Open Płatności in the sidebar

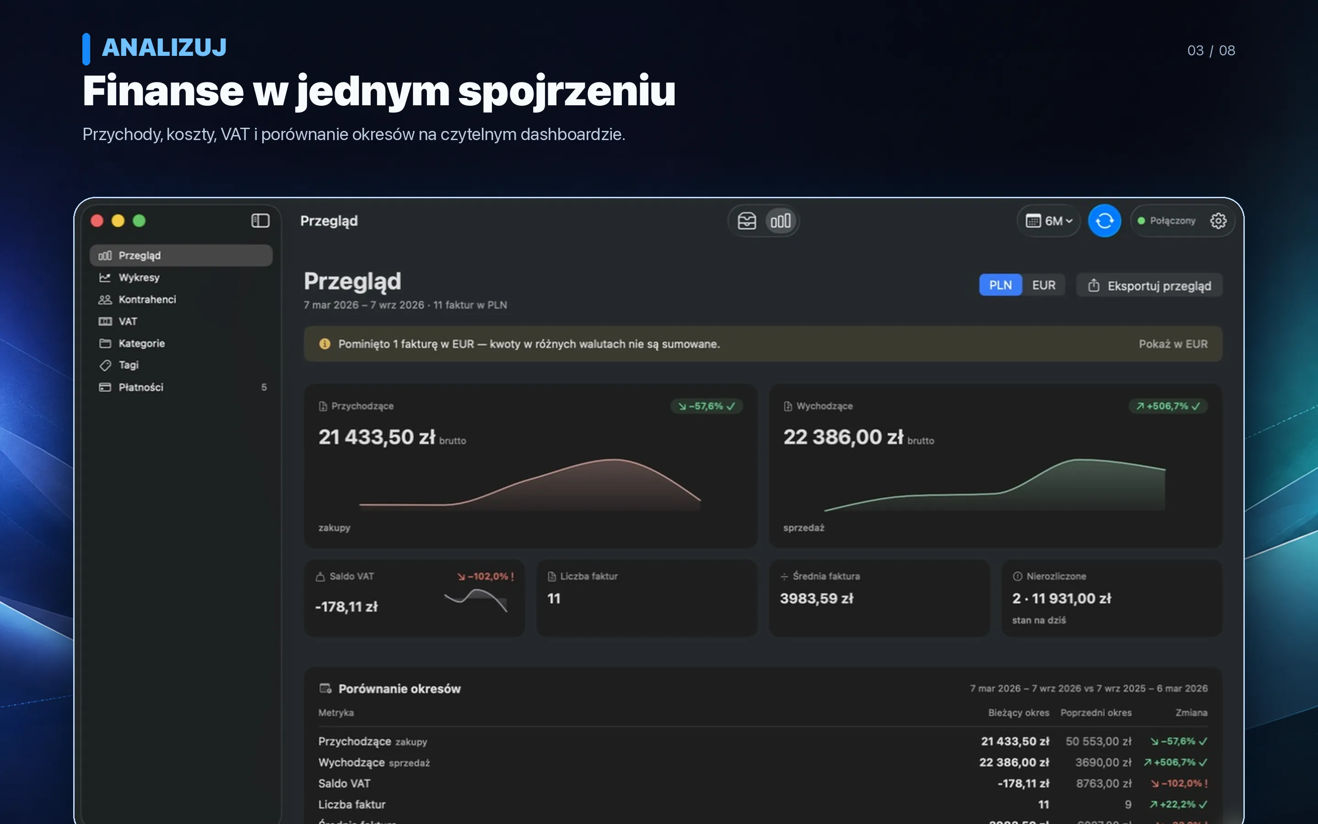coord(181,387)
